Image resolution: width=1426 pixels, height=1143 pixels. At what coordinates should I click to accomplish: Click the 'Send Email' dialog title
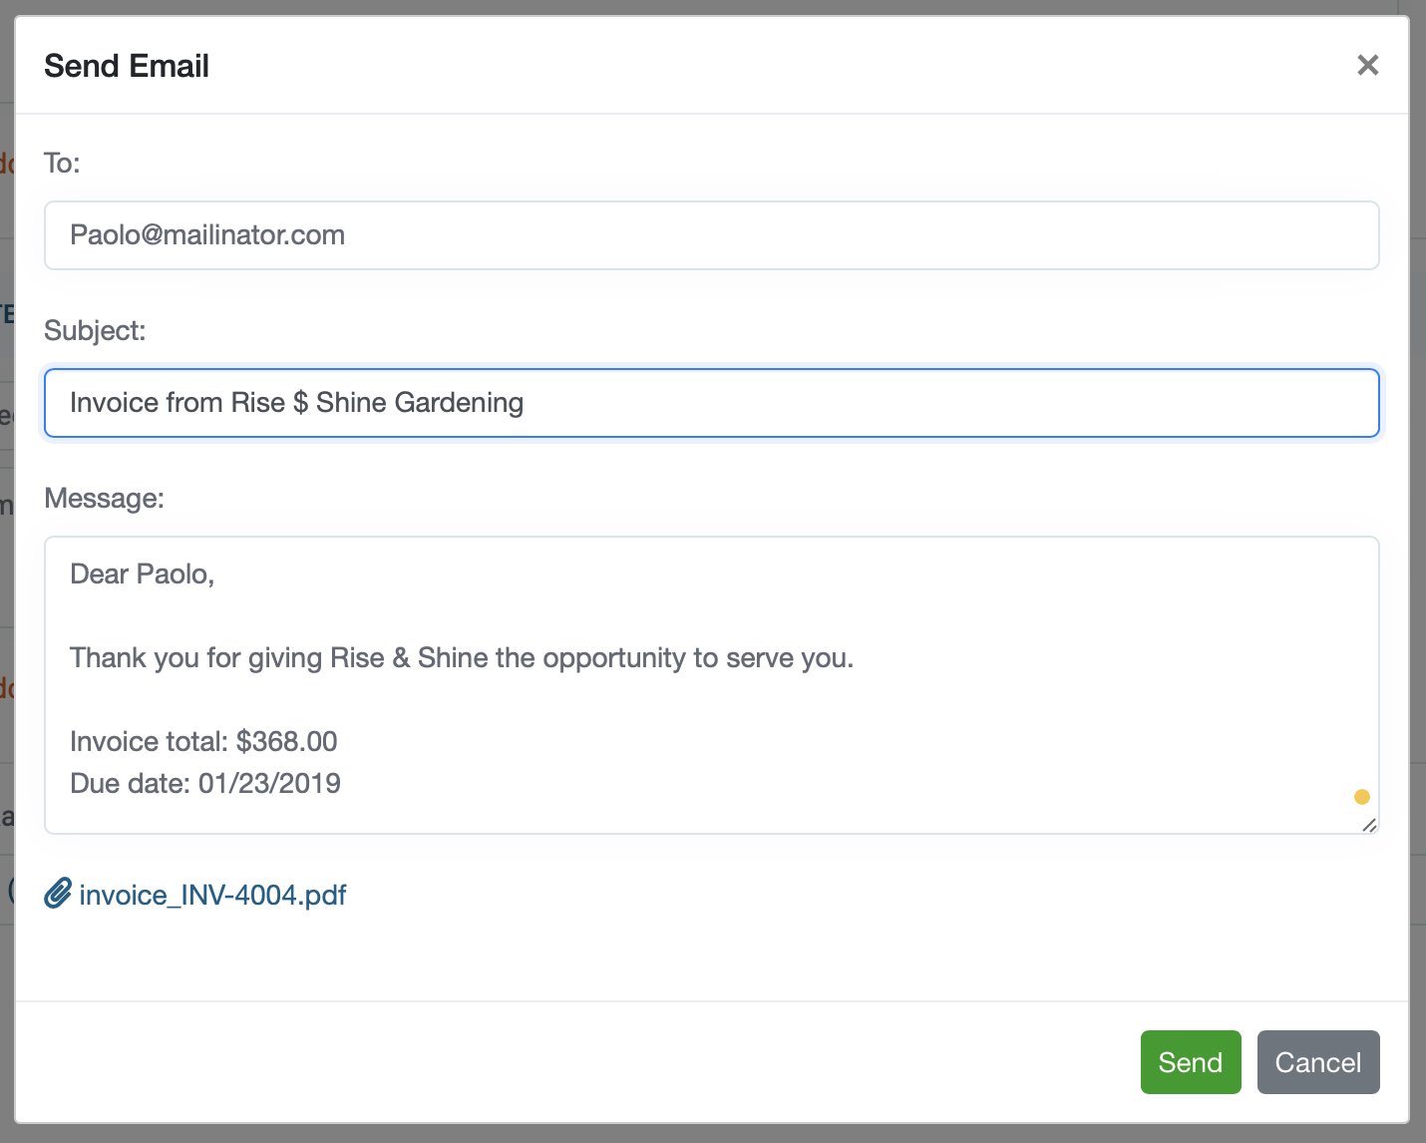point(127,66)
